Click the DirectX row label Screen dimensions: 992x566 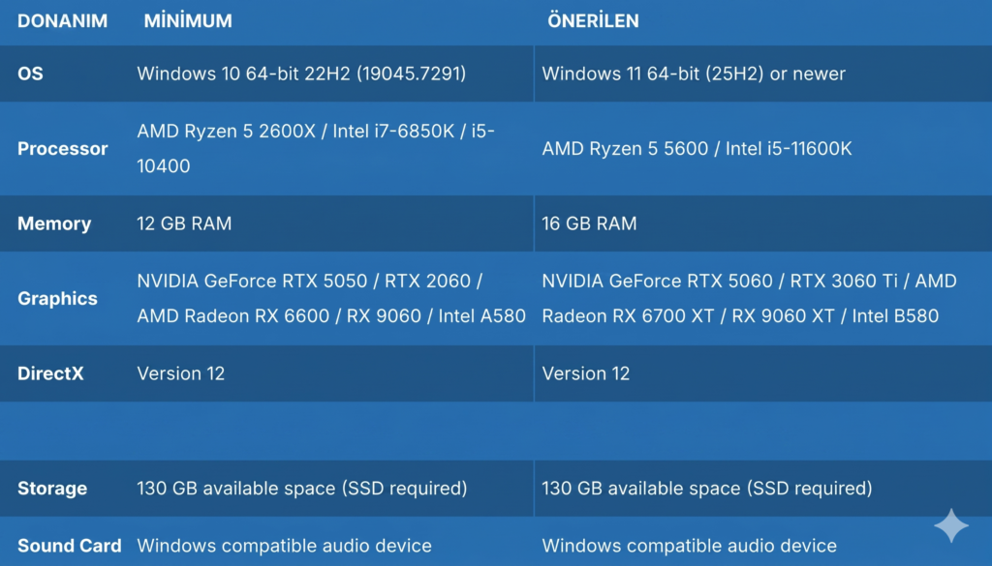click(50, 373)
